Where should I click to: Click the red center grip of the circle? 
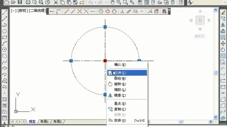105,61
